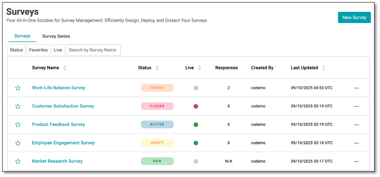Click timestamp 09/10/2025 03:17 UTC
Viewport: 380px width, 177px height.
(x=311, y=161)
